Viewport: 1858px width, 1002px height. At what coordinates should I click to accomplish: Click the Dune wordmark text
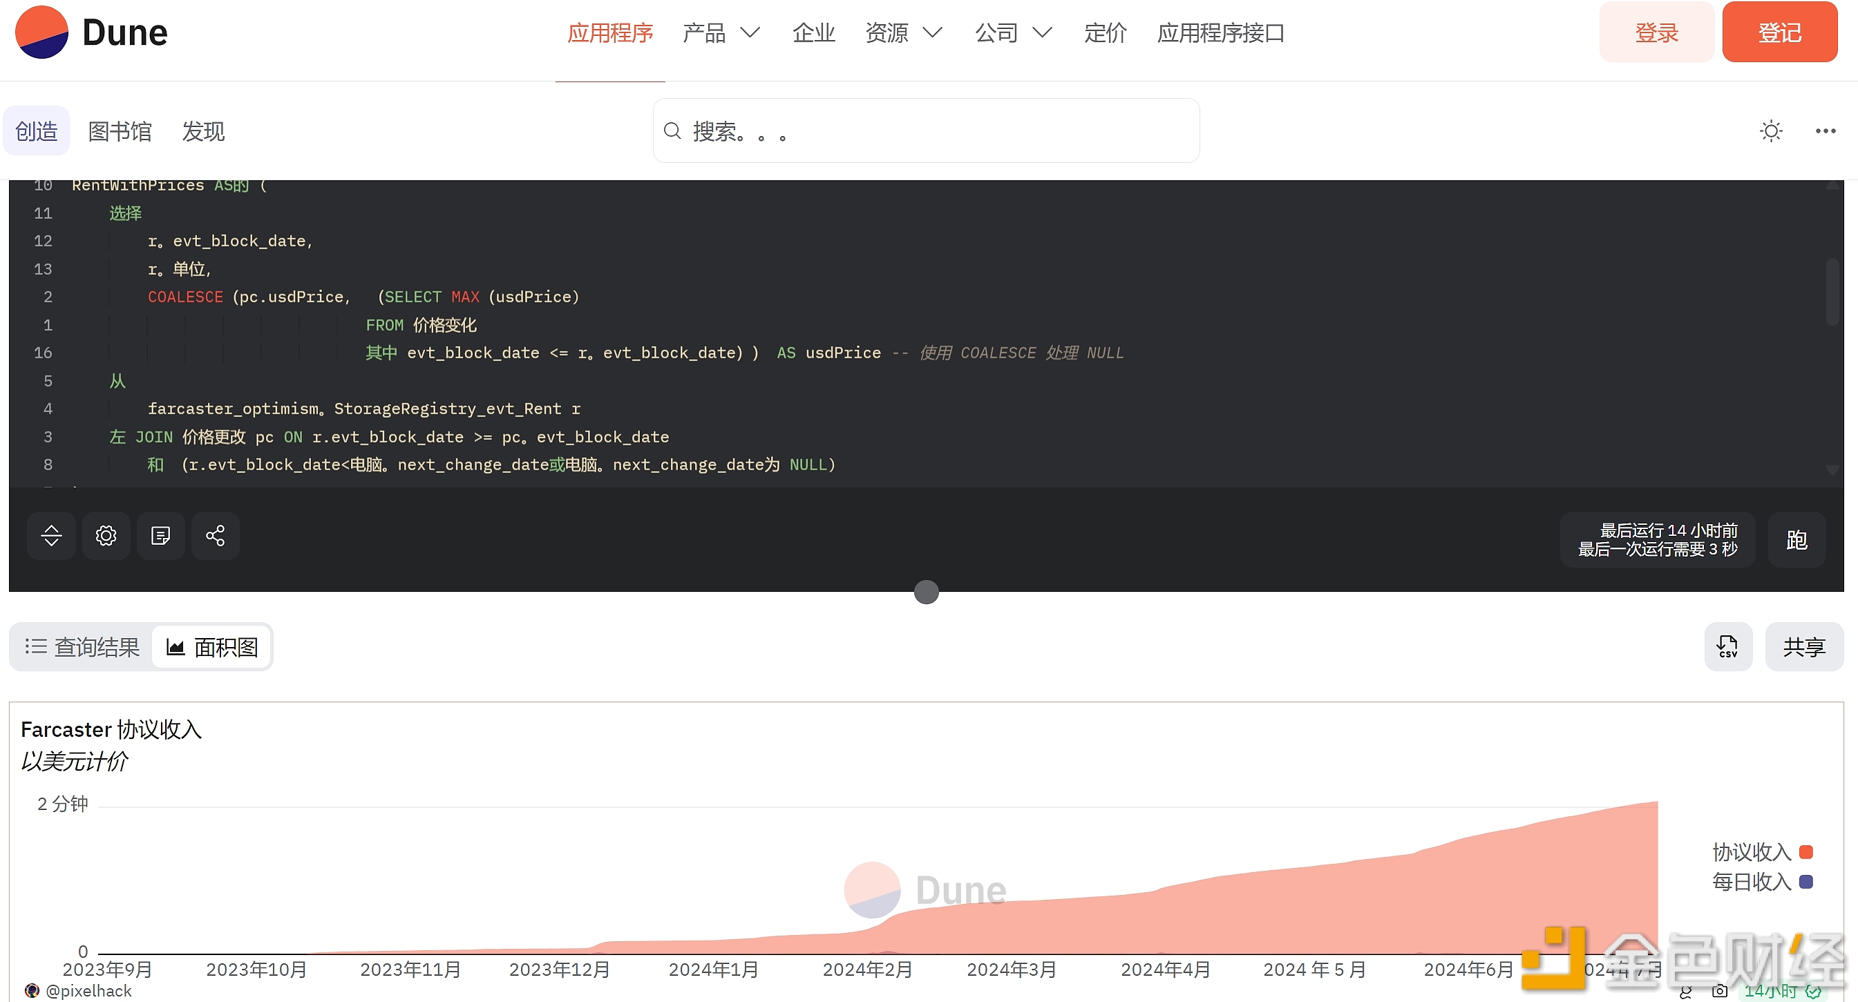125,32
